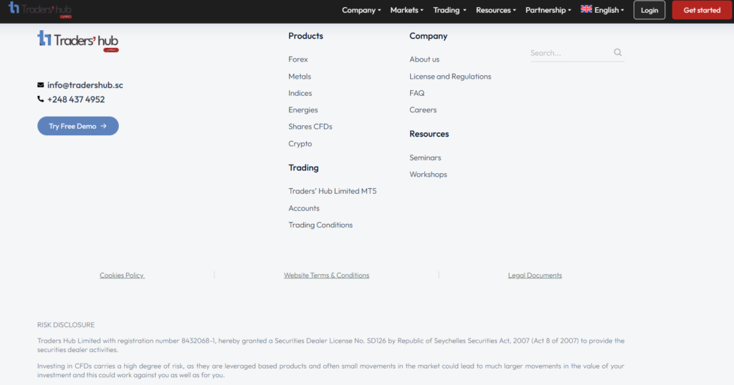Viewport: 734px width, 385px height.
Task: Open the Shares CFDs link
Action: pos(310,127)
